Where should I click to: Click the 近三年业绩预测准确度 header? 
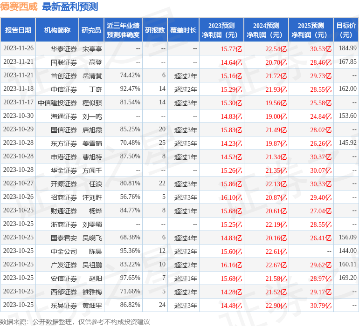tap(123, 30)
